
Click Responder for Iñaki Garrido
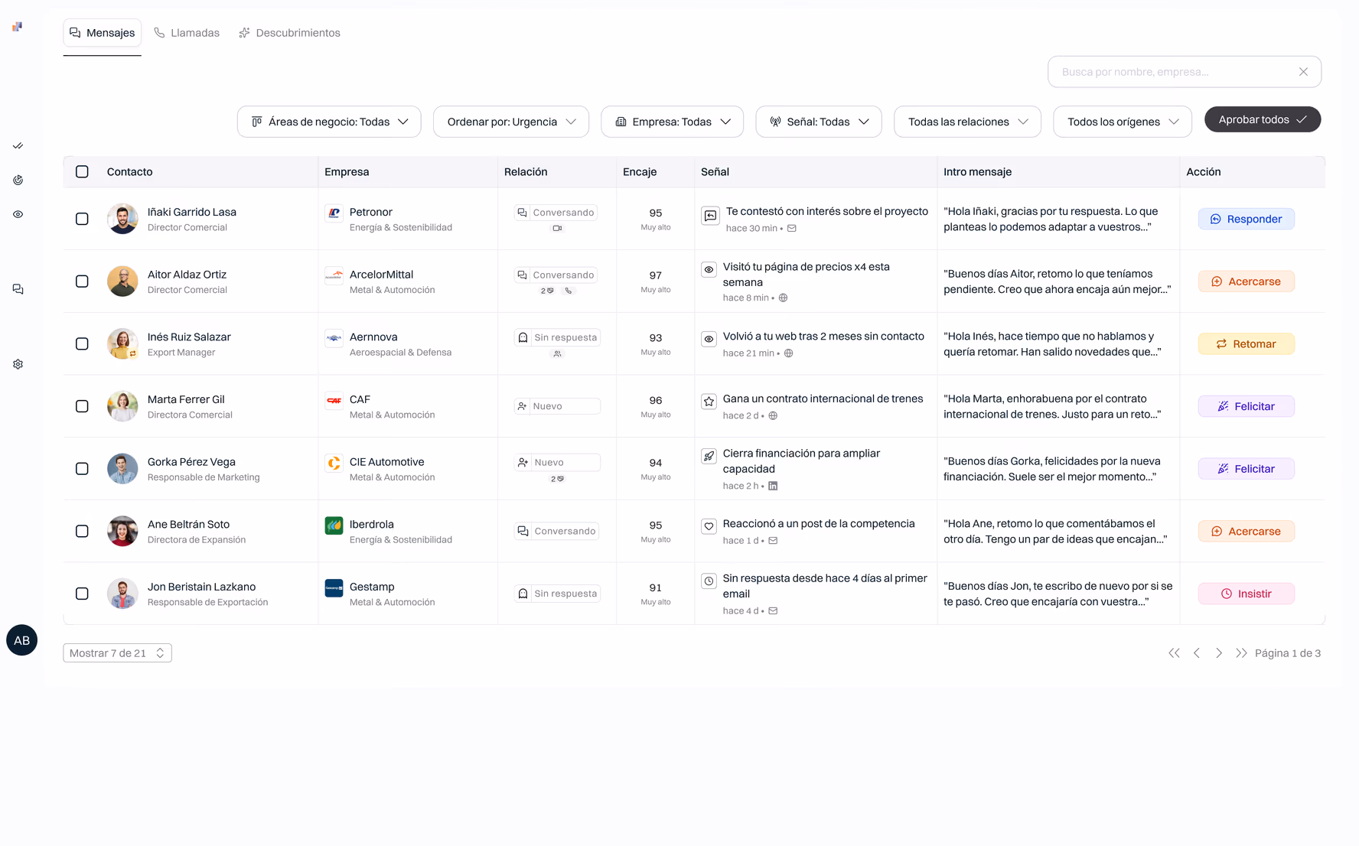click(1246, 219)
